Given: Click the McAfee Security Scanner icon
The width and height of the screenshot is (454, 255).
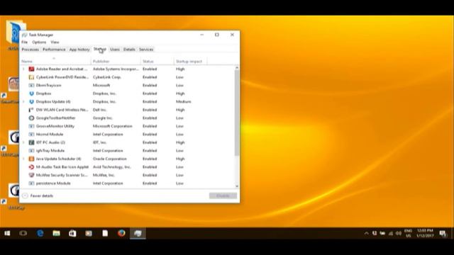Looking at the screenshot, I should 31,175.
